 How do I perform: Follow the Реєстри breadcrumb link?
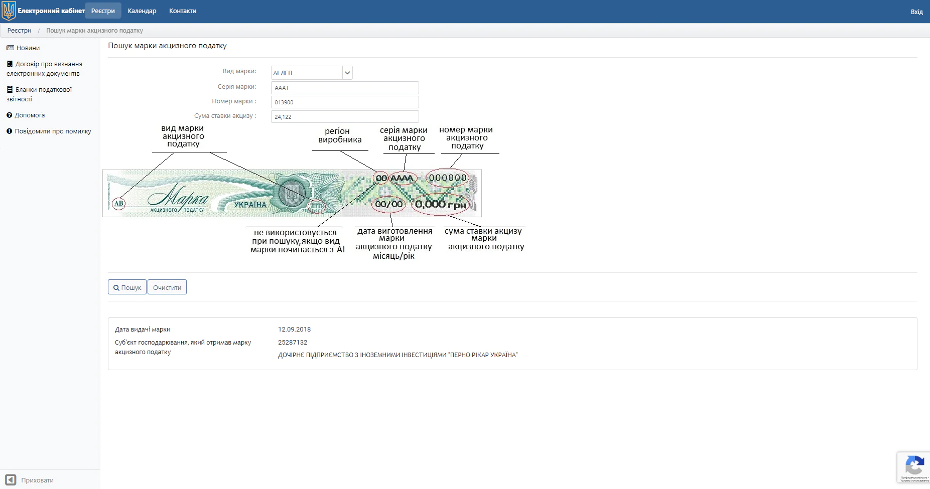tap(19, 30)
